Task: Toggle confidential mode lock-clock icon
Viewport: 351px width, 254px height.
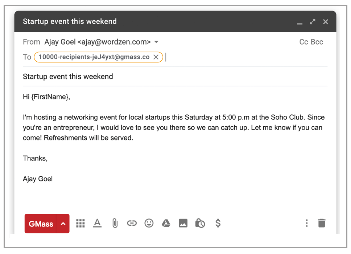Action: (x=200, y=224)
